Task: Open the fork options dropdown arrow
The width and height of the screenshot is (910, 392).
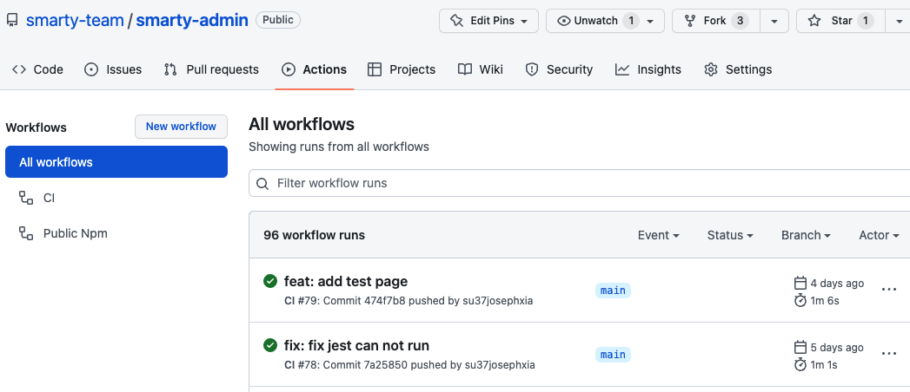Action: (774, 21)
